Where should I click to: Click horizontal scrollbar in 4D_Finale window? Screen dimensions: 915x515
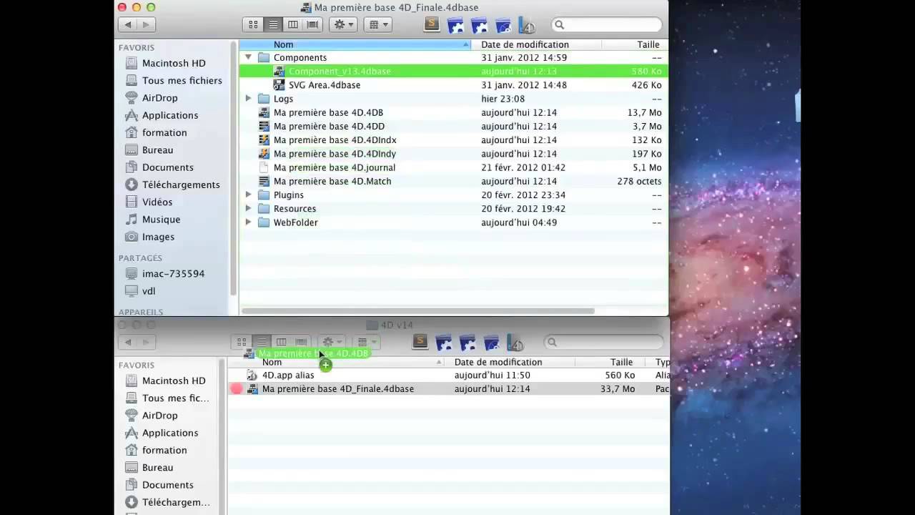point(417,310)
